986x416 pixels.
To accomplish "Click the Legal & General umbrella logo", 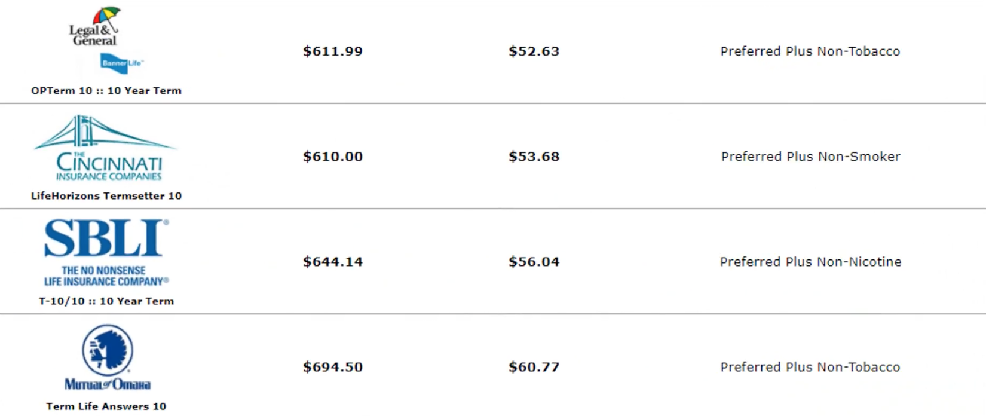I will [x=96, y=27].
